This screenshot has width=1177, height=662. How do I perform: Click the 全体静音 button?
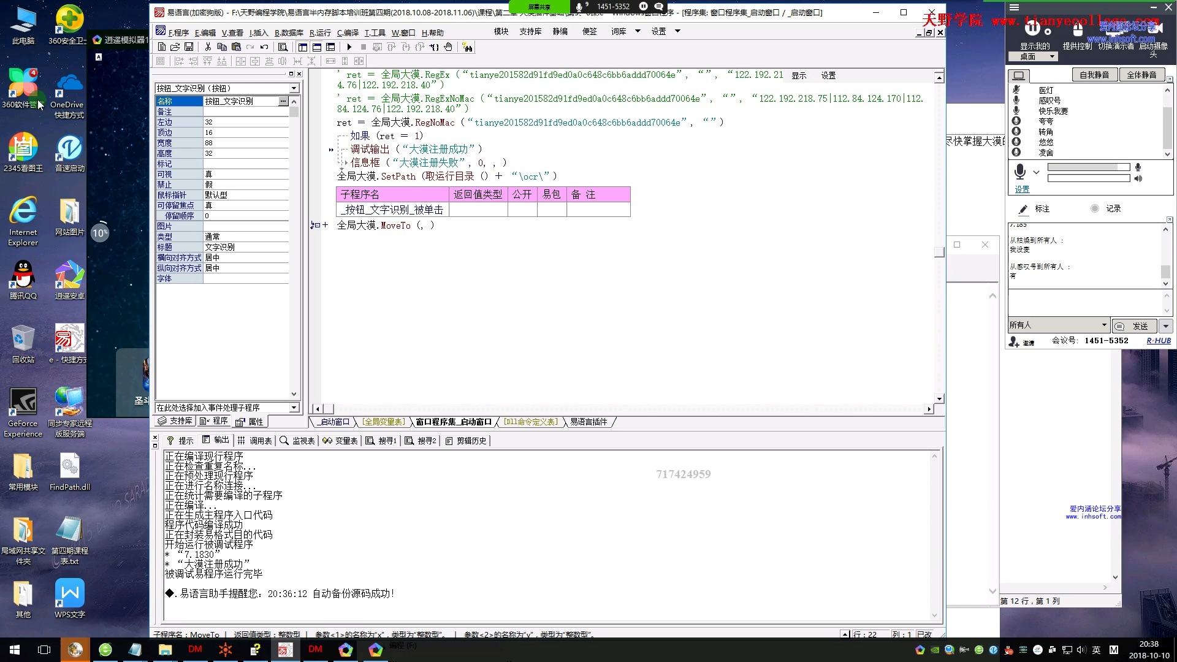(x=1141, y=75)
